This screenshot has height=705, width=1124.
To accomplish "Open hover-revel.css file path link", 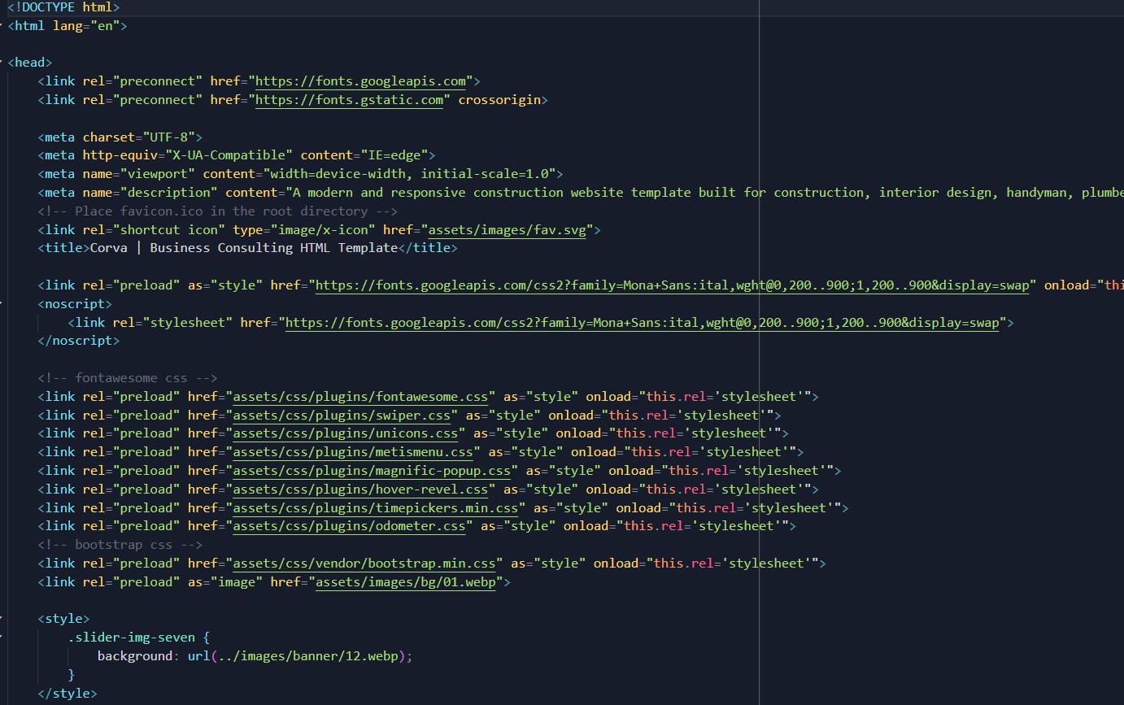I will 361,490.
